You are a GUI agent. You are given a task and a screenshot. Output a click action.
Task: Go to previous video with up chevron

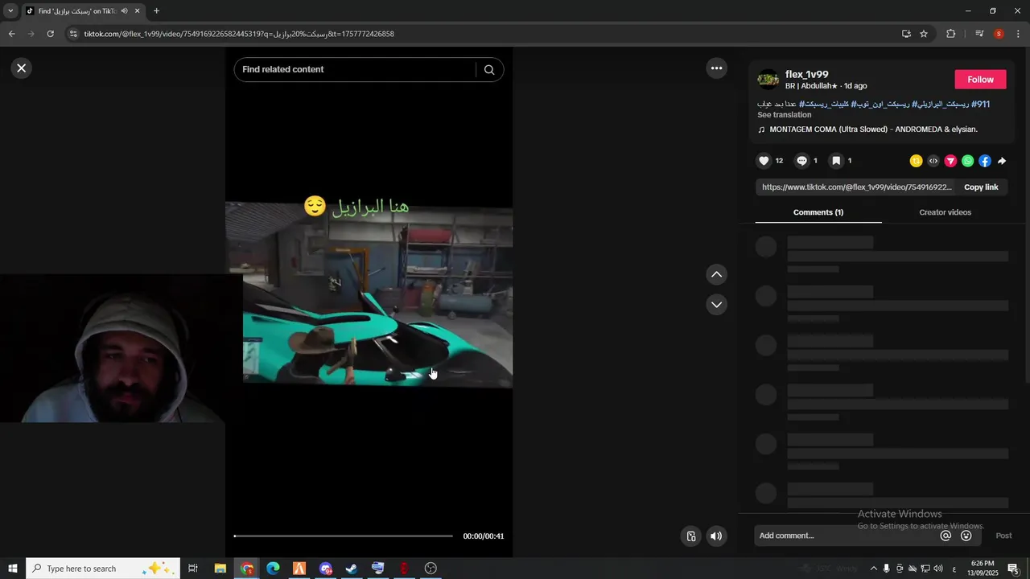coord(716,275)
